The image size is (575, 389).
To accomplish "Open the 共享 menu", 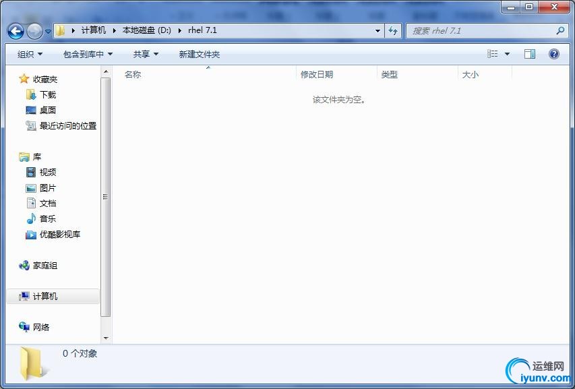I will pyautogui.click(x=146, y=54).
